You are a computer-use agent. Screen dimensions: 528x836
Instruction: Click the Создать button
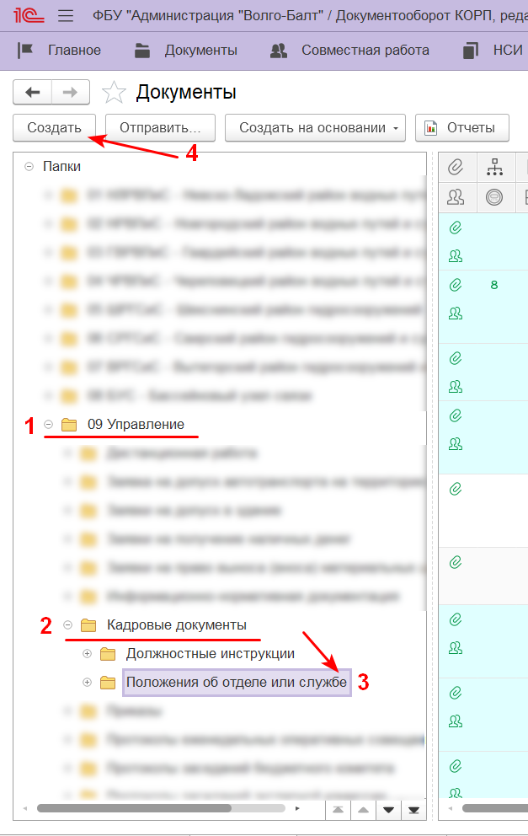[x=54, y=128]
